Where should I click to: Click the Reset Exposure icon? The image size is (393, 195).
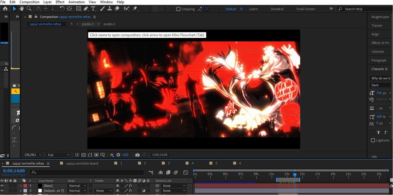click(x=118, y=155)
